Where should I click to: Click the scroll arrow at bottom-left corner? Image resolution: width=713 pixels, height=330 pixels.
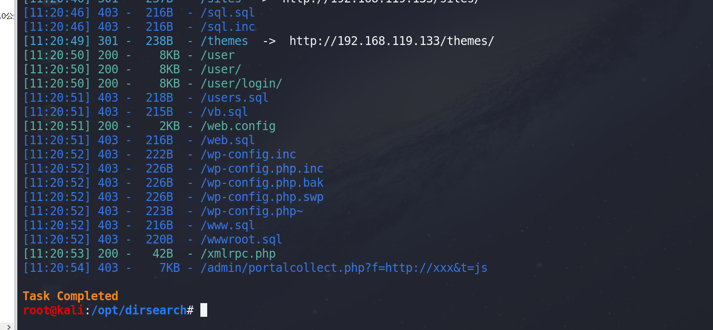click(x=8, y=326)
